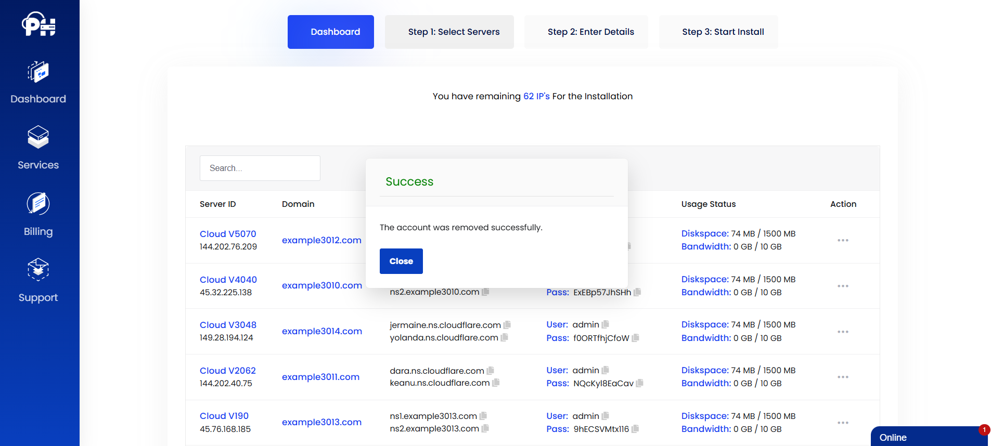Open the Services sidebar icon
Image resolution: width=991 pixels, height=446 pixels.
click(x=38, y=138)
